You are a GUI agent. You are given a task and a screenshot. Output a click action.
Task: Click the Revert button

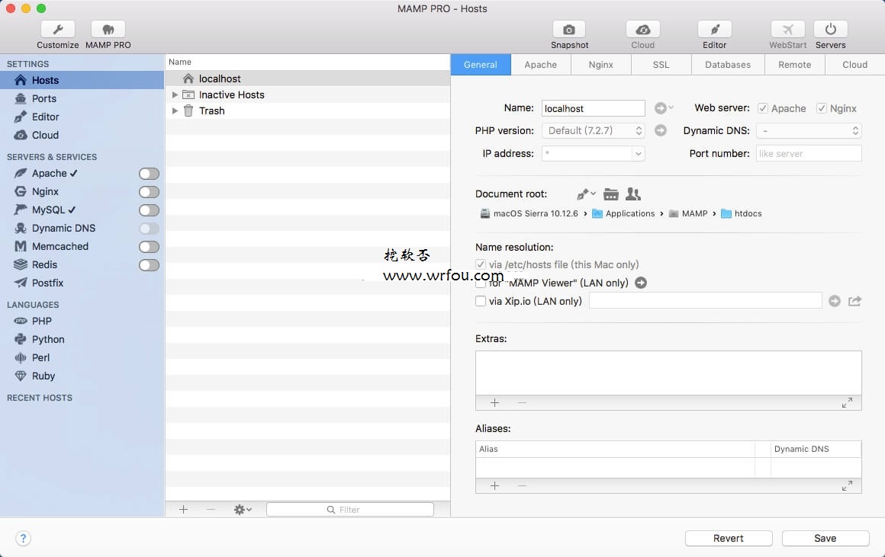(729, 539)
